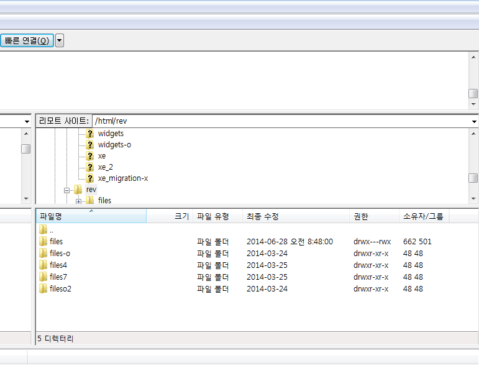Sort by 파일명 column header

tap(91, 216)
